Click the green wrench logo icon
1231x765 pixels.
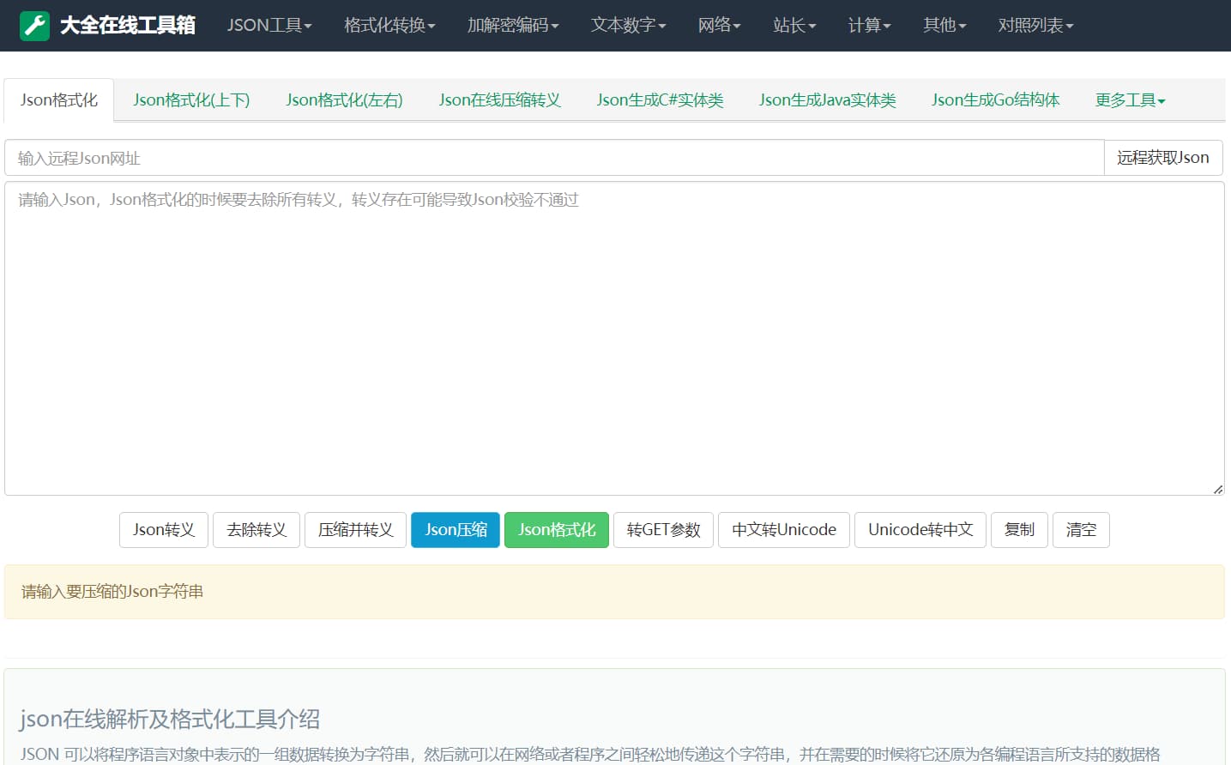click(x=34, y=26)
